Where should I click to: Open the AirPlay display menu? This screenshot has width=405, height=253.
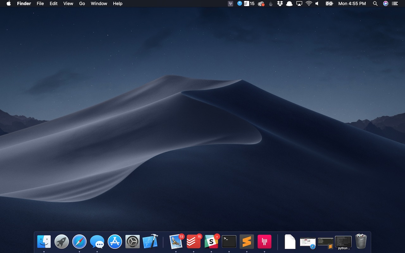coord(299,3)
